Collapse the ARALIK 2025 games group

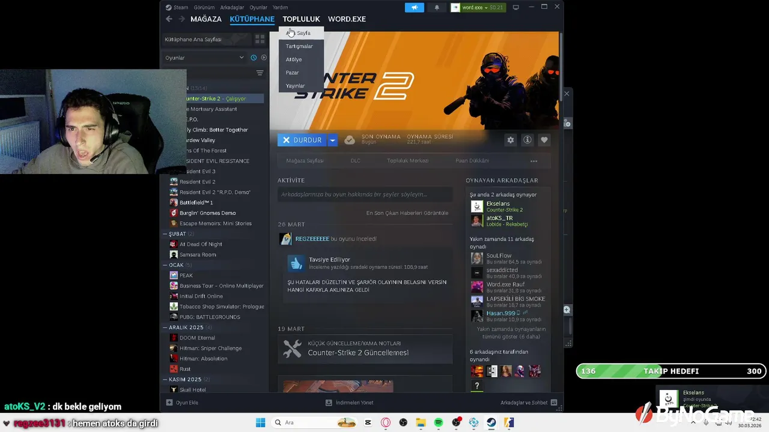click(x=165, y=328)
